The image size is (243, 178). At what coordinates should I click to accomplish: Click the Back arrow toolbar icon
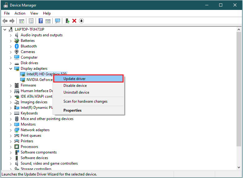[x=5, y=21]
